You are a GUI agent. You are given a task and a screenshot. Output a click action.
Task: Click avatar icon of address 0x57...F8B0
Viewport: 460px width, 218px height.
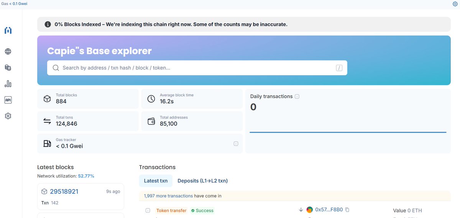310,210
